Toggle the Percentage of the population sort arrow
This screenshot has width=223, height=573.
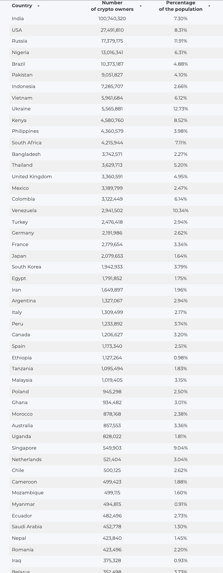click(x=209, y=6)
